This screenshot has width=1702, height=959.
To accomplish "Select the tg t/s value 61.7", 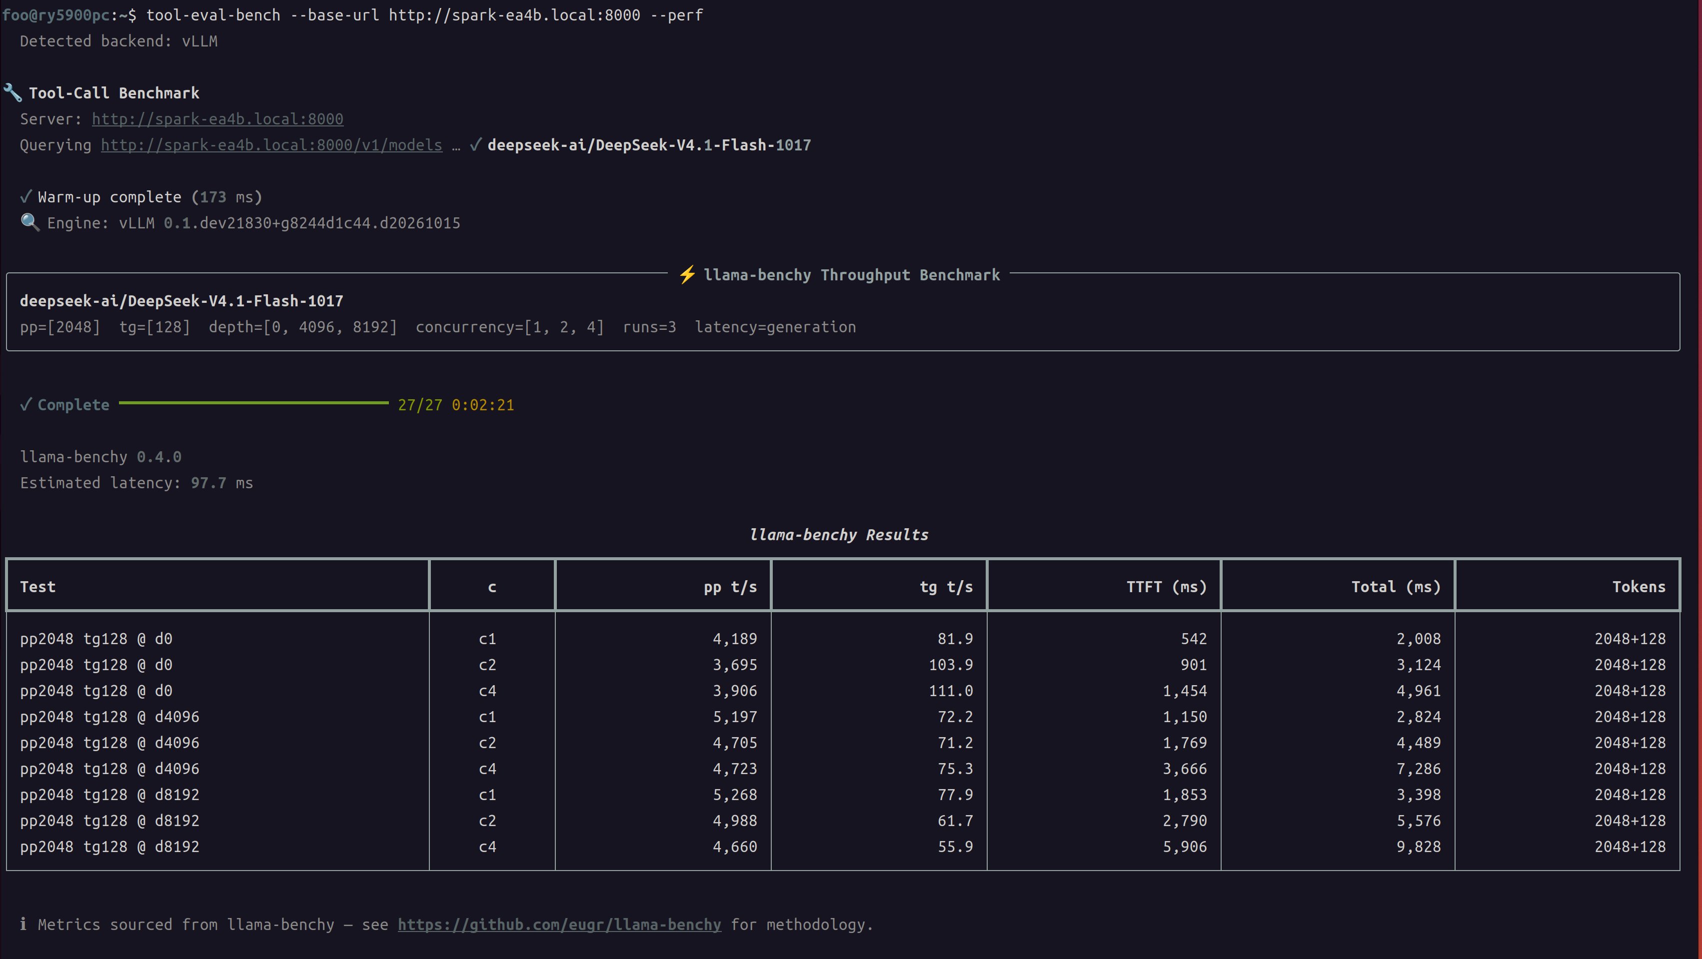I will click(955, 821).
